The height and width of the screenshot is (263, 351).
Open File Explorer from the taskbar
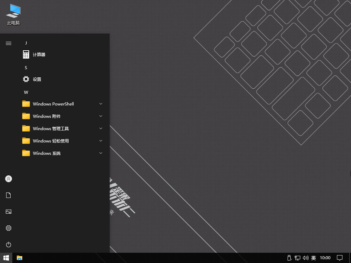19,258
